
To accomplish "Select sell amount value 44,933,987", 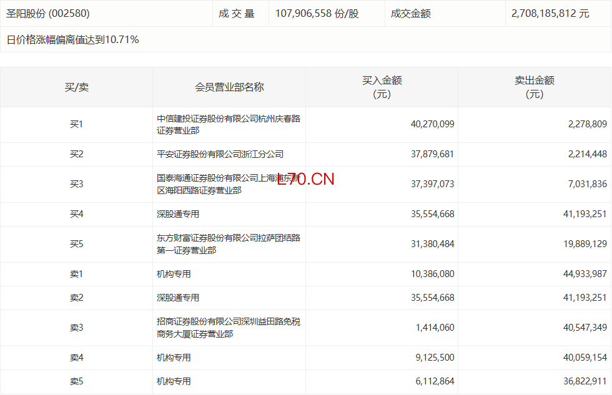I will (580, 274).
